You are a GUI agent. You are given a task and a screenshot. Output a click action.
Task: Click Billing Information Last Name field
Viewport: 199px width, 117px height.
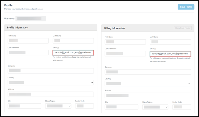pos(170,42)
